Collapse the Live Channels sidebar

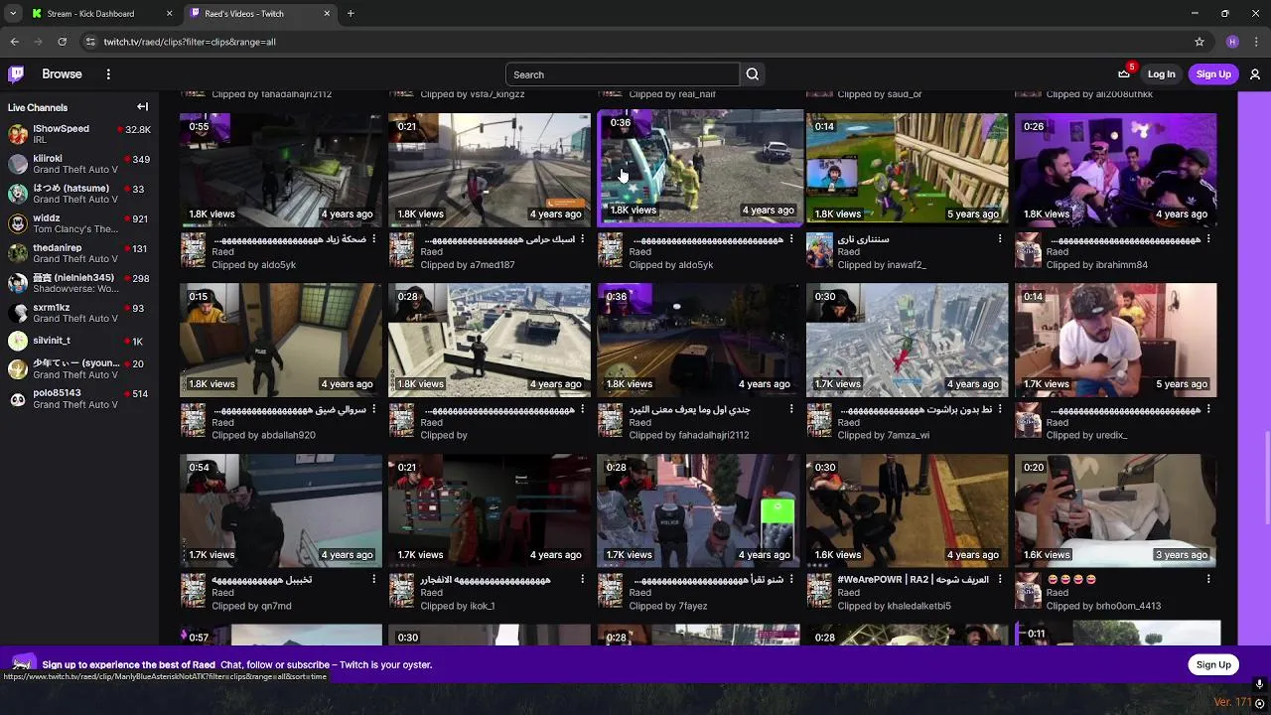tap(142, 107)
